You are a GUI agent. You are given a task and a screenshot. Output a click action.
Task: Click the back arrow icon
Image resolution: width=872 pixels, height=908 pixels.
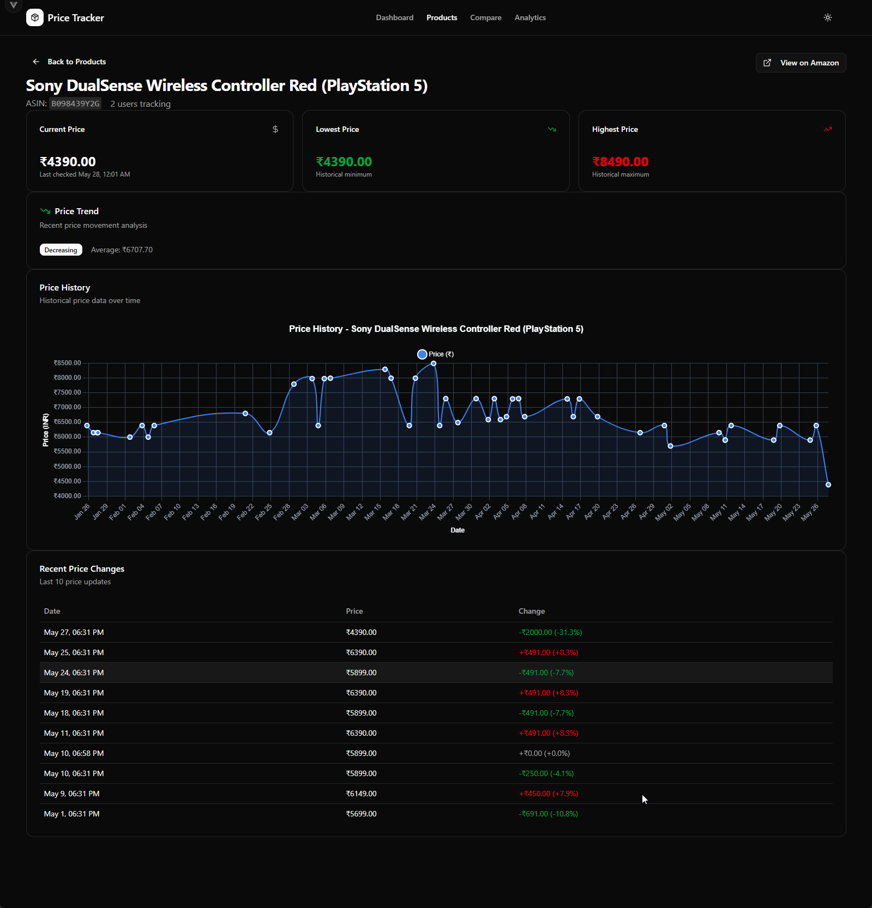click(36, 62)
